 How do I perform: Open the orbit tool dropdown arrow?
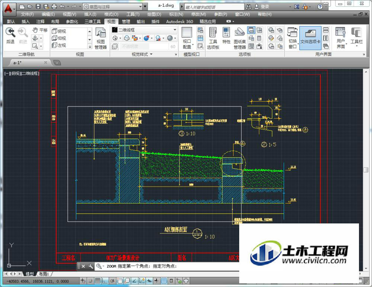41,38
